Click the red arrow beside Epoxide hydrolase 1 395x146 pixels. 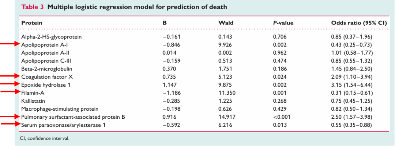pyautogui.click(x=10, y=84)
